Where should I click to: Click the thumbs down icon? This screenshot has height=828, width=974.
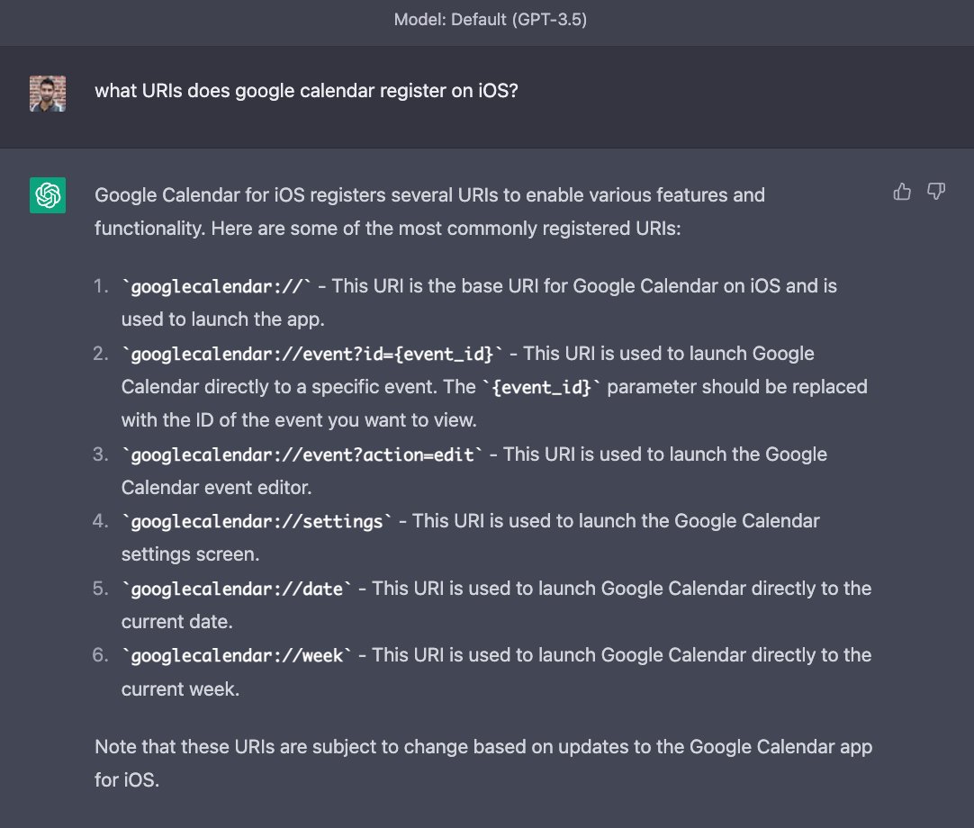[936, 192]
